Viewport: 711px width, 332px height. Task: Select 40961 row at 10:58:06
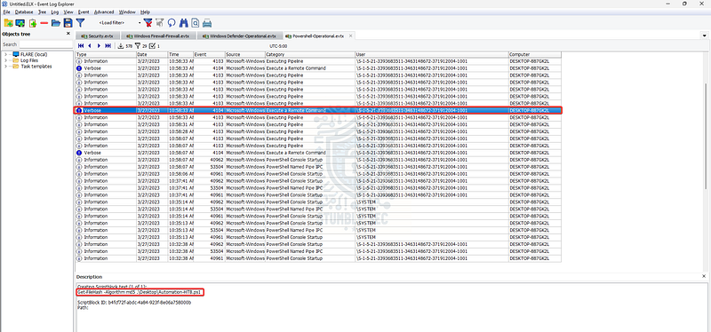[318, 174]
